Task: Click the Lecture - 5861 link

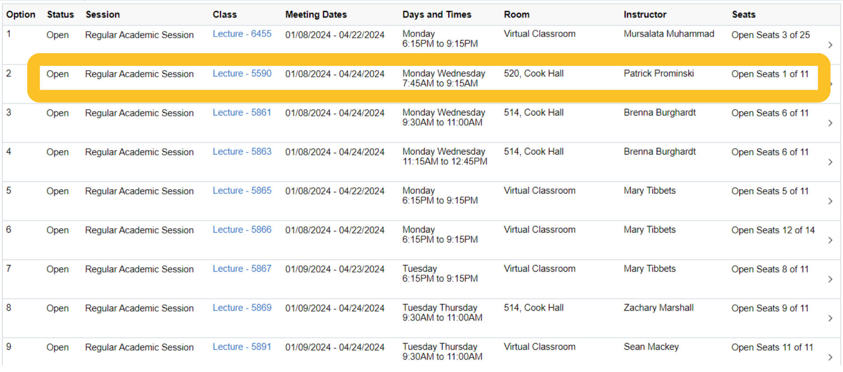Action: tap(242, 113)
